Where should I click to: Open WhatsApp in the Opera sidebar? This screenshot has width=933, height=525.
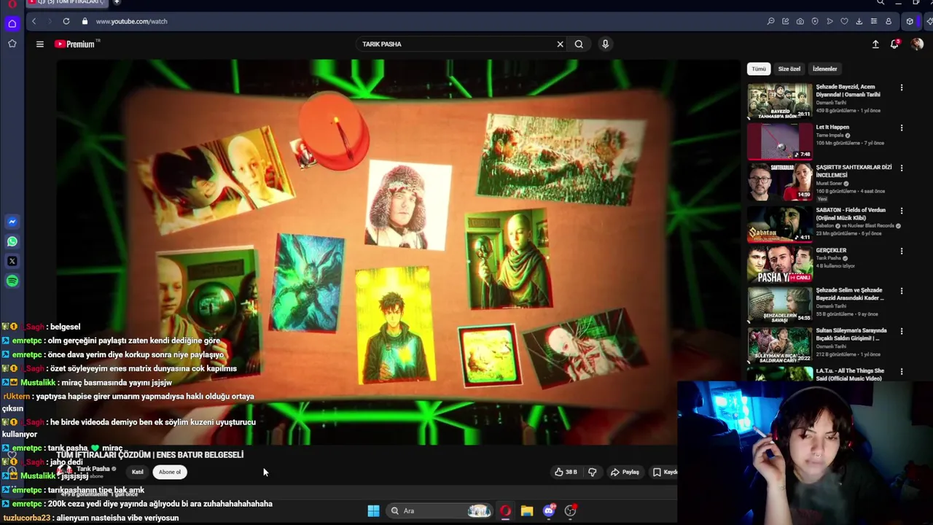(x=12, y=241)
